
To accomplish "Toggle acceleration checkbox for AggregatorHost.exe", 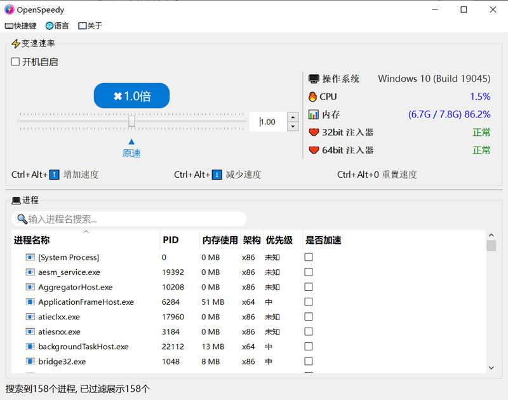I will click(309, 287).
